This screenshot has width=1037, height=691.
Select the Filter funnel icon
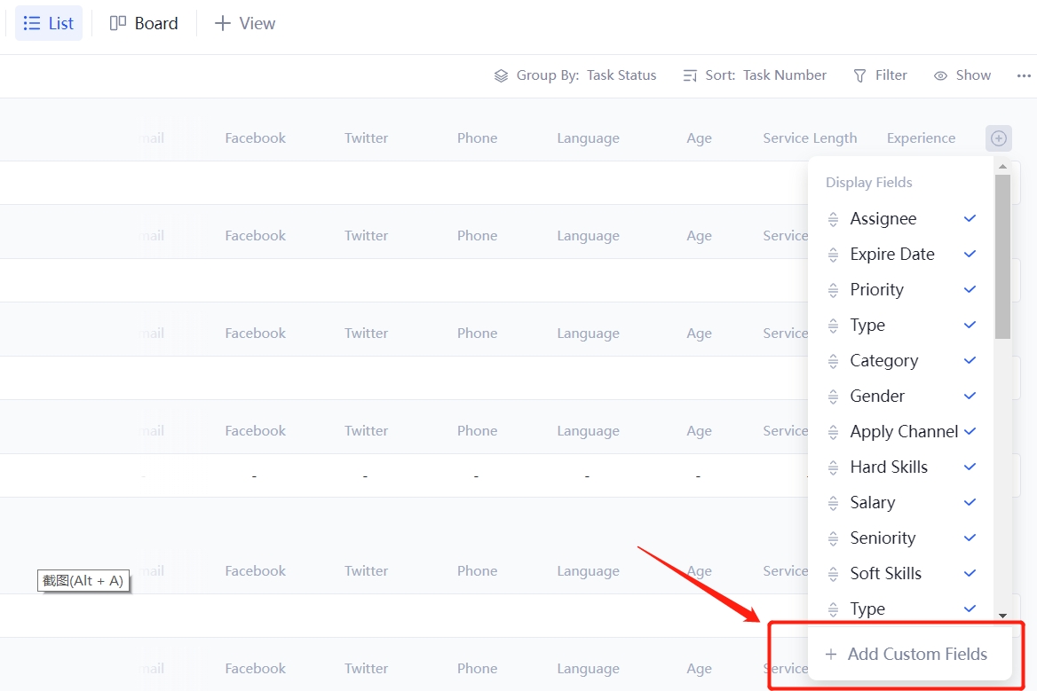858,75
